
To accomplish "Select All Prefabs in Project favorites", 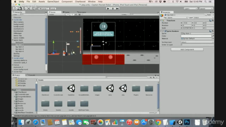I will (x=22, y=83).
